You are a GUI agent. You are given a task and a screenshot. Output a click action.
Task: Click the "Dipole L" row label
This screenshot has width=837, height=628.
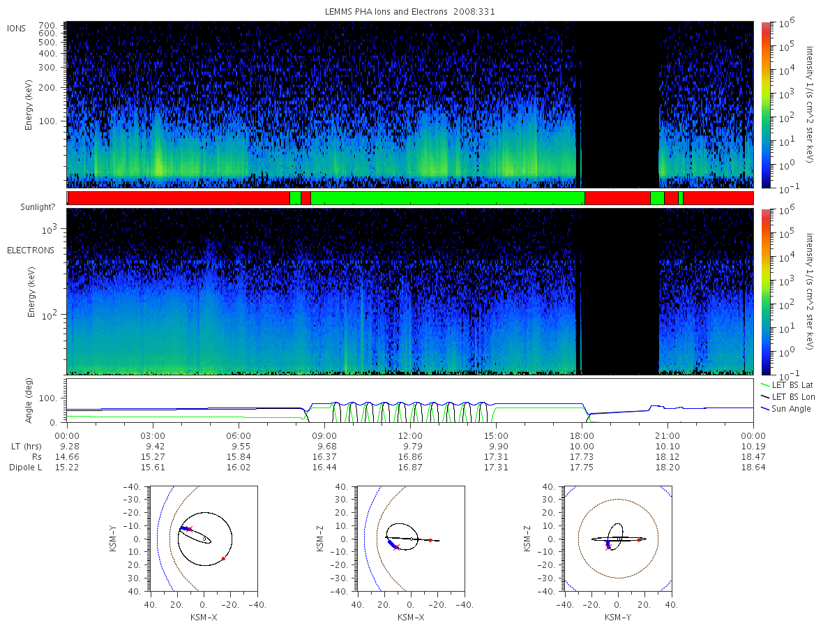pyautogui.click(x=24, y=468)
